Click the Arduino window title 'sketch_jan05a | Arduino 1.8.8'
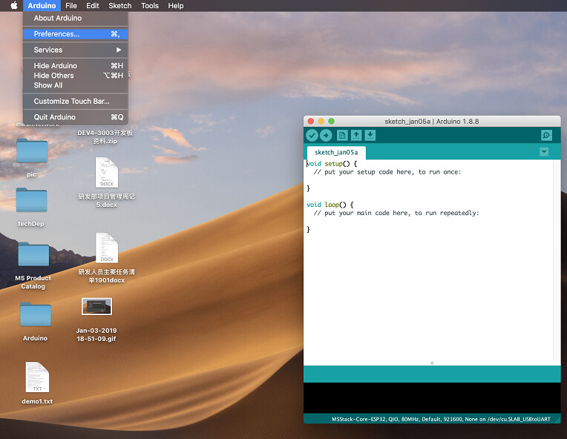This screenshot has width=567, height=439. pyautogui.click(x=432, y=122)
